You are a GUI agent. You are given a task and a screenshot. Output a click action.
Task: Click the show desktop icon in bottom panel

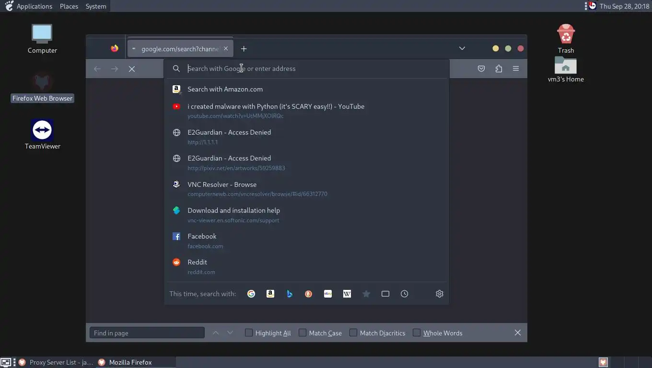click(6, 362)
